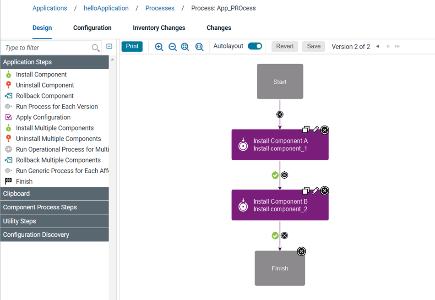Select the Zoom Out icon on the toolbar
The image size is (435, 300).
coord(172,46)
